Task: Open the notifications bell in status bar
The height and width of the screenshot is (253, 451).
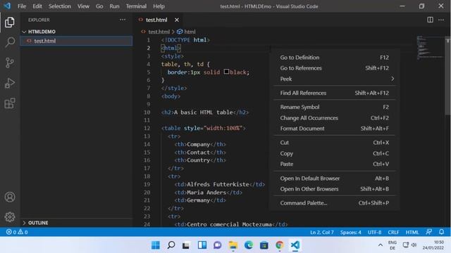Action: click(442, 232)
